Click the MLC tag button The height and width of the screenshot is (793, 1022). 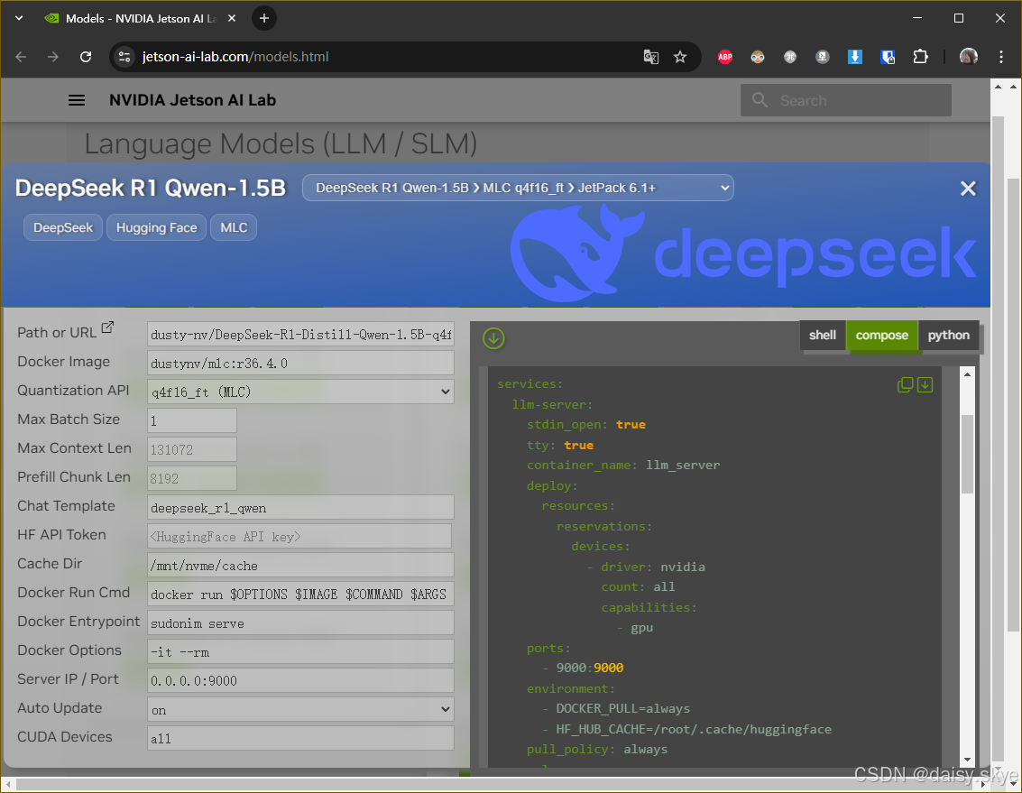click(x=234, y=227)
